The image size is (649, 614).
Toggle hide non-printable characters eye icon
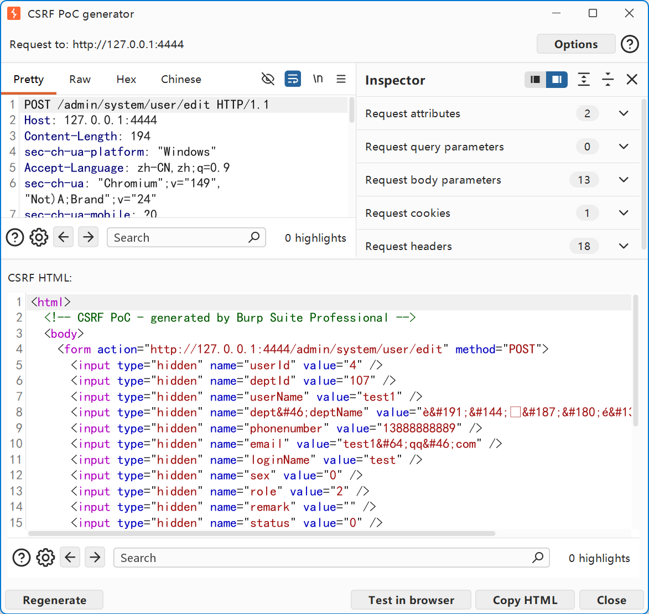click(x=268, y=79)
